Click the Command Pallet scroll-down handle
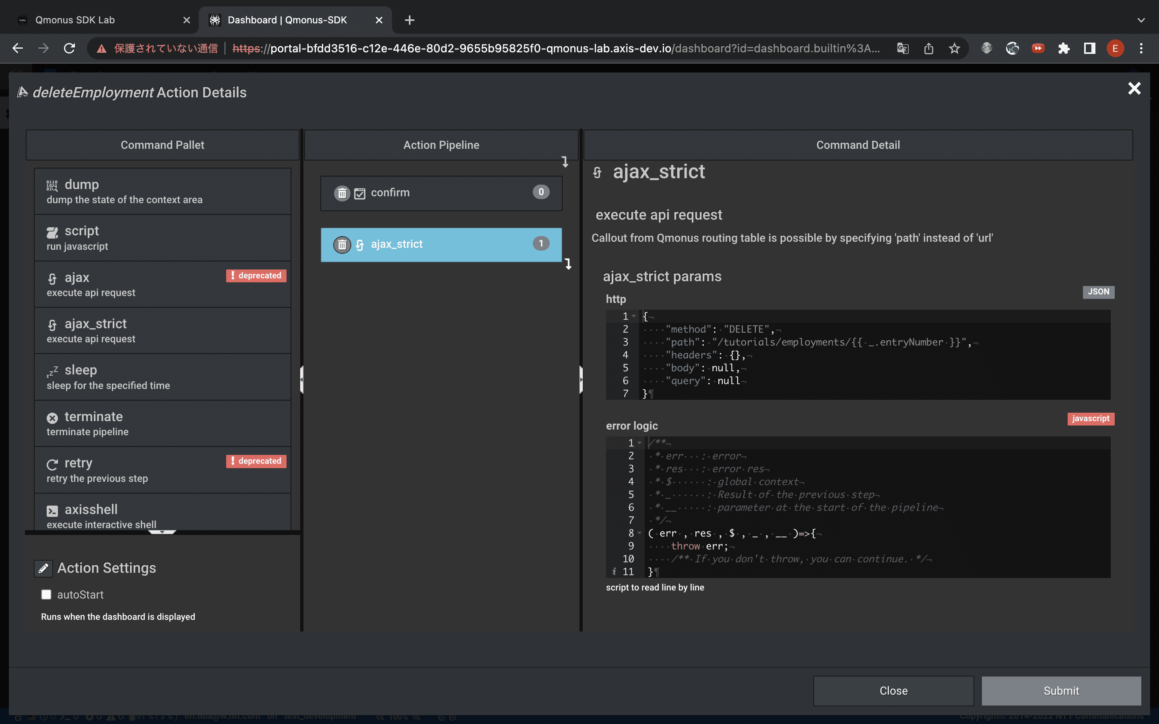1159x724 pixels. 162,532
